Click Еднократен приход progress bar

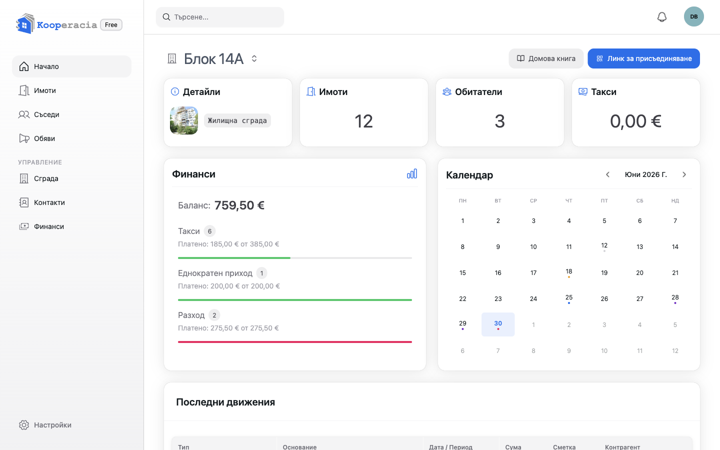point(295,300)
